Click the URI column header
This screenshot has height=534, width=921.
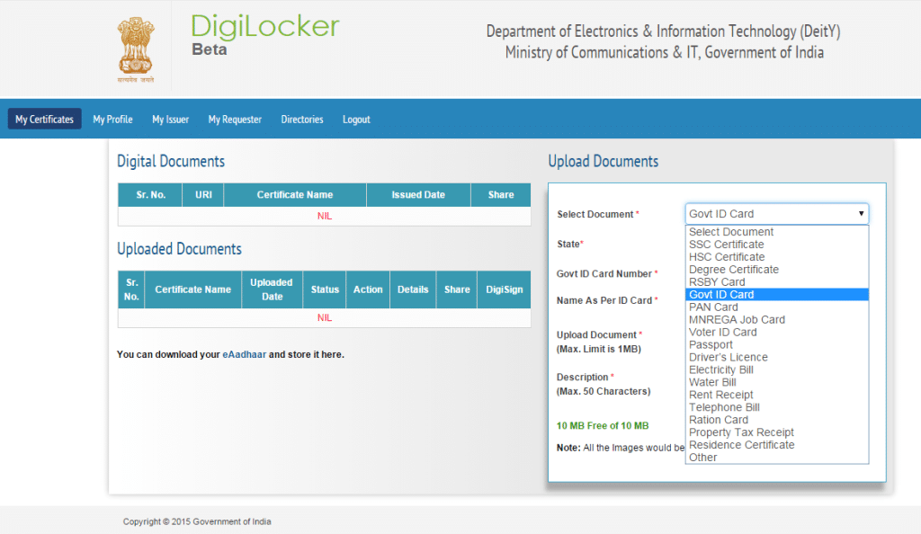pos(203,195)
